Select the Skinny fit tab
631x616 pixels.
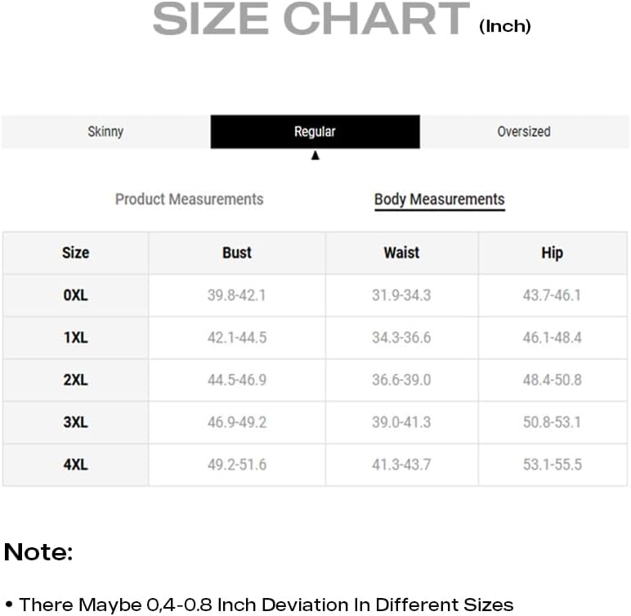105,132
